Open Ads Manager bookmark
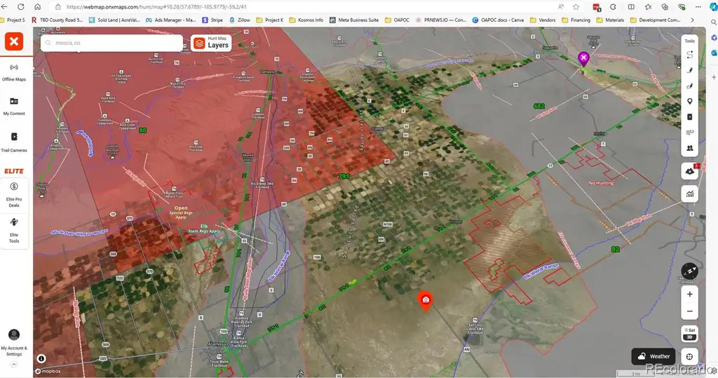 point(170,20)
